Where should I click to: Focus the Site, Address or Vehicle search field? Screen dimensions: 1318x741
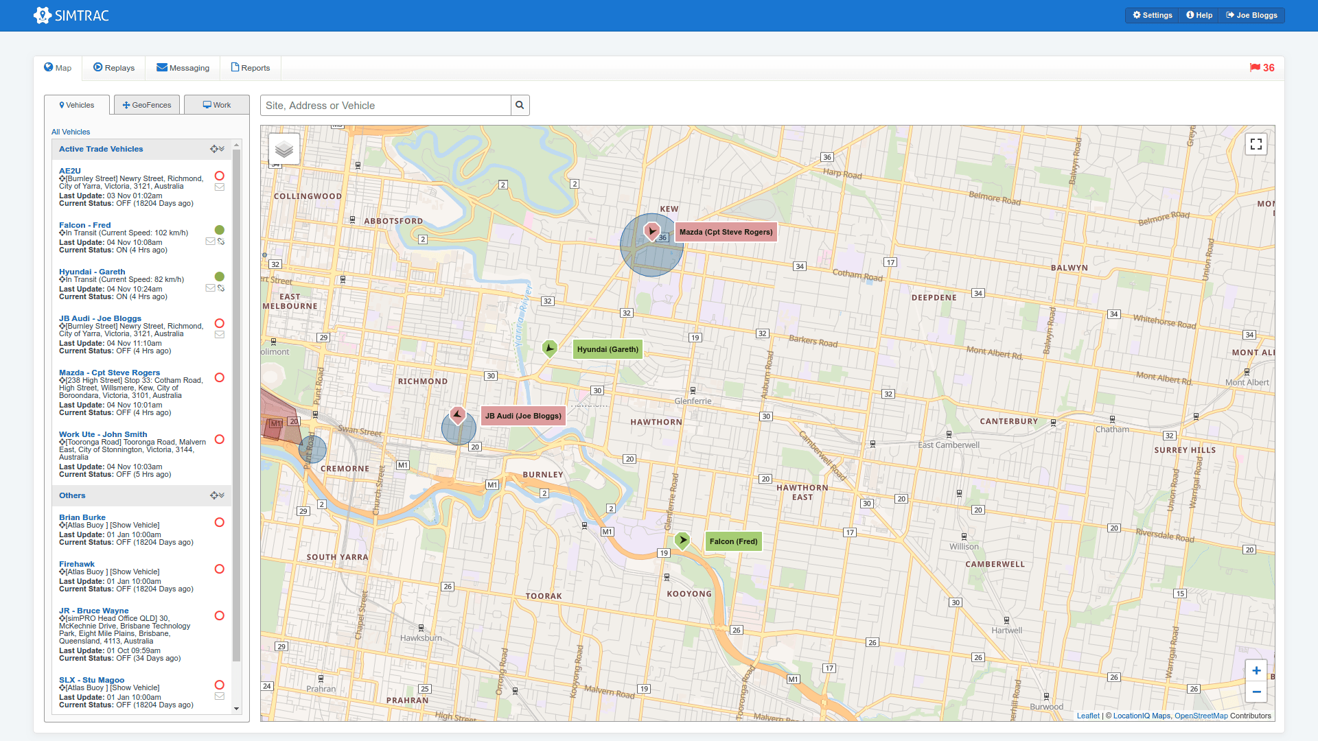coord(386,106)
